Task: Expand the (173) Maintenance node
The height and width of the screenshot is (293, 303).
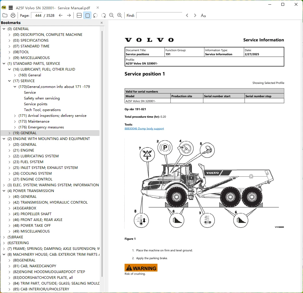Action: point(15,121)
